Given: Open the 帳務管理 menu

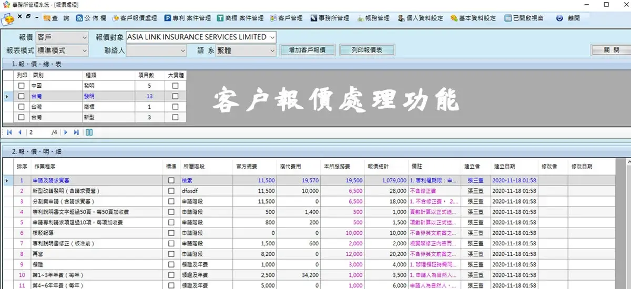Looking at the screenshot, I should [x=373, y=18].
